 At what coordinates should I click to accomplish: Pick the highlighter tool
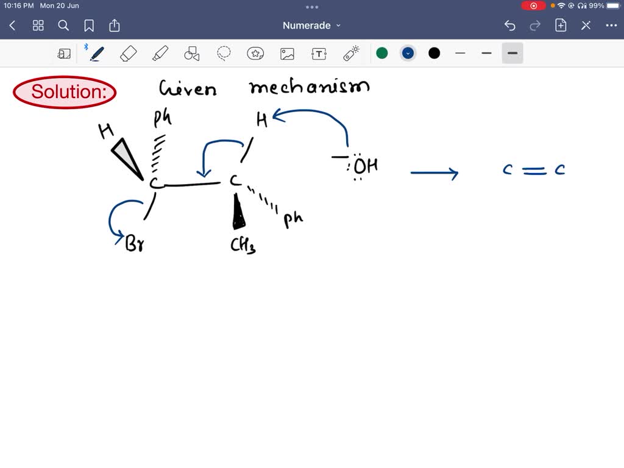(160, 53)
